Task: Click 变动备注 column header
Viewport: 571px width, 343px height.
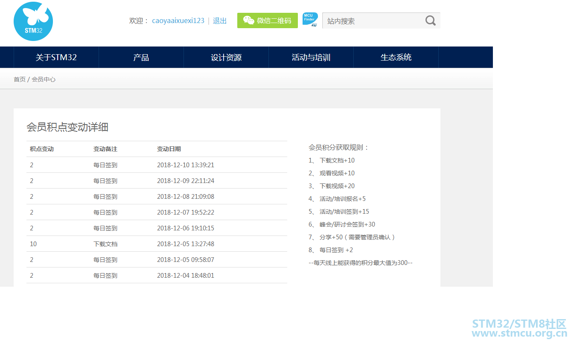Action: click(x=105, y=149)
